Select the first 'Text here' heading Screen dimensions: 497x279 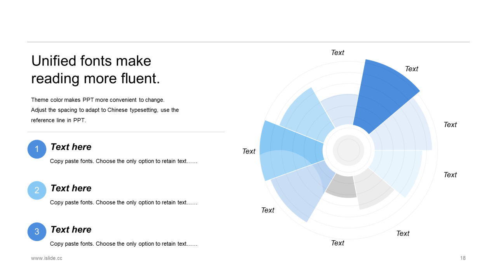[71, 147]
